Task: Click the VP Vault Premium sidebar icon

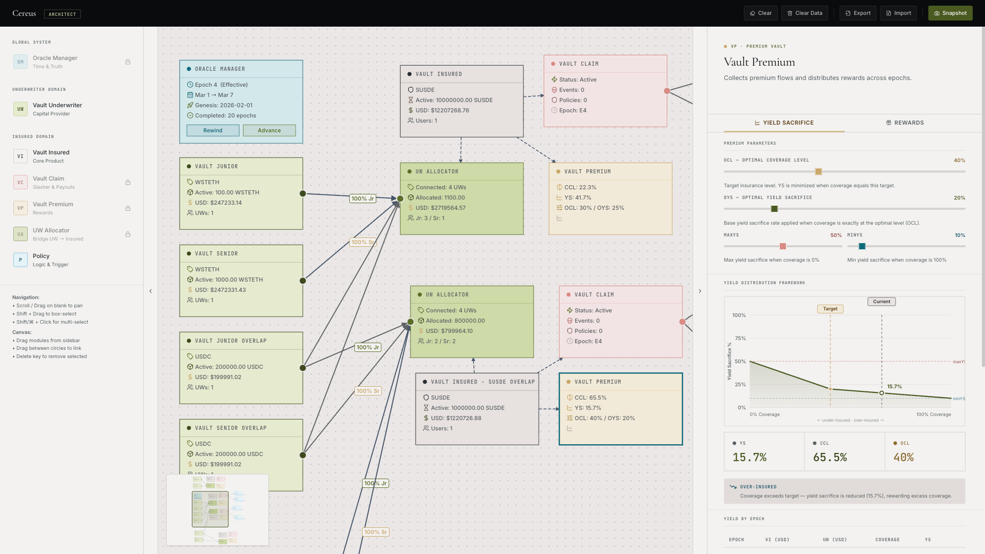Action: click(x=21, y=208)
